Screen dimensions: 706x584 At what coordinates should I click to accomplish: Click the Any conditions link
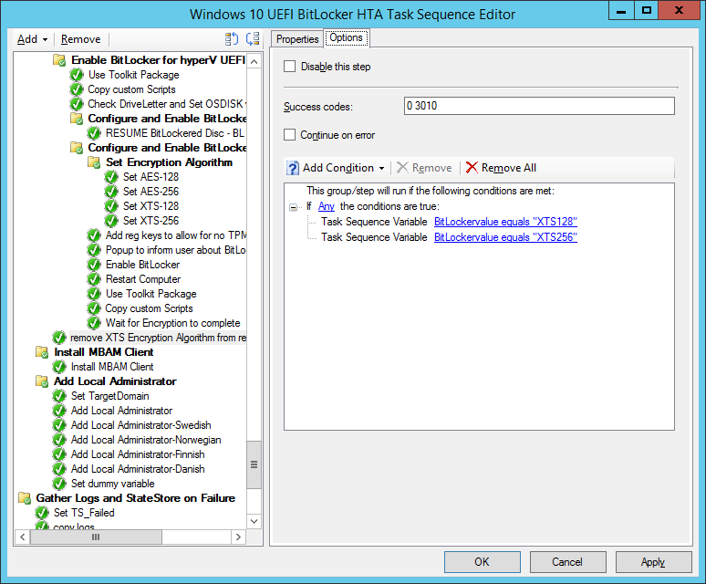pos(327,206)
